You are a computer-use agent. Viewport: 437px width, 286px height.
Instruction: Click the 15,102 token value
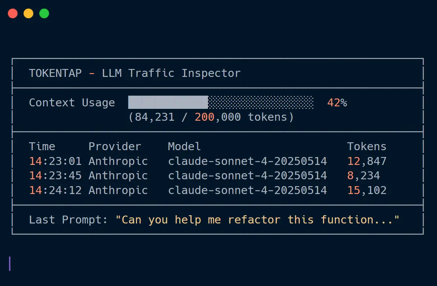367,190
